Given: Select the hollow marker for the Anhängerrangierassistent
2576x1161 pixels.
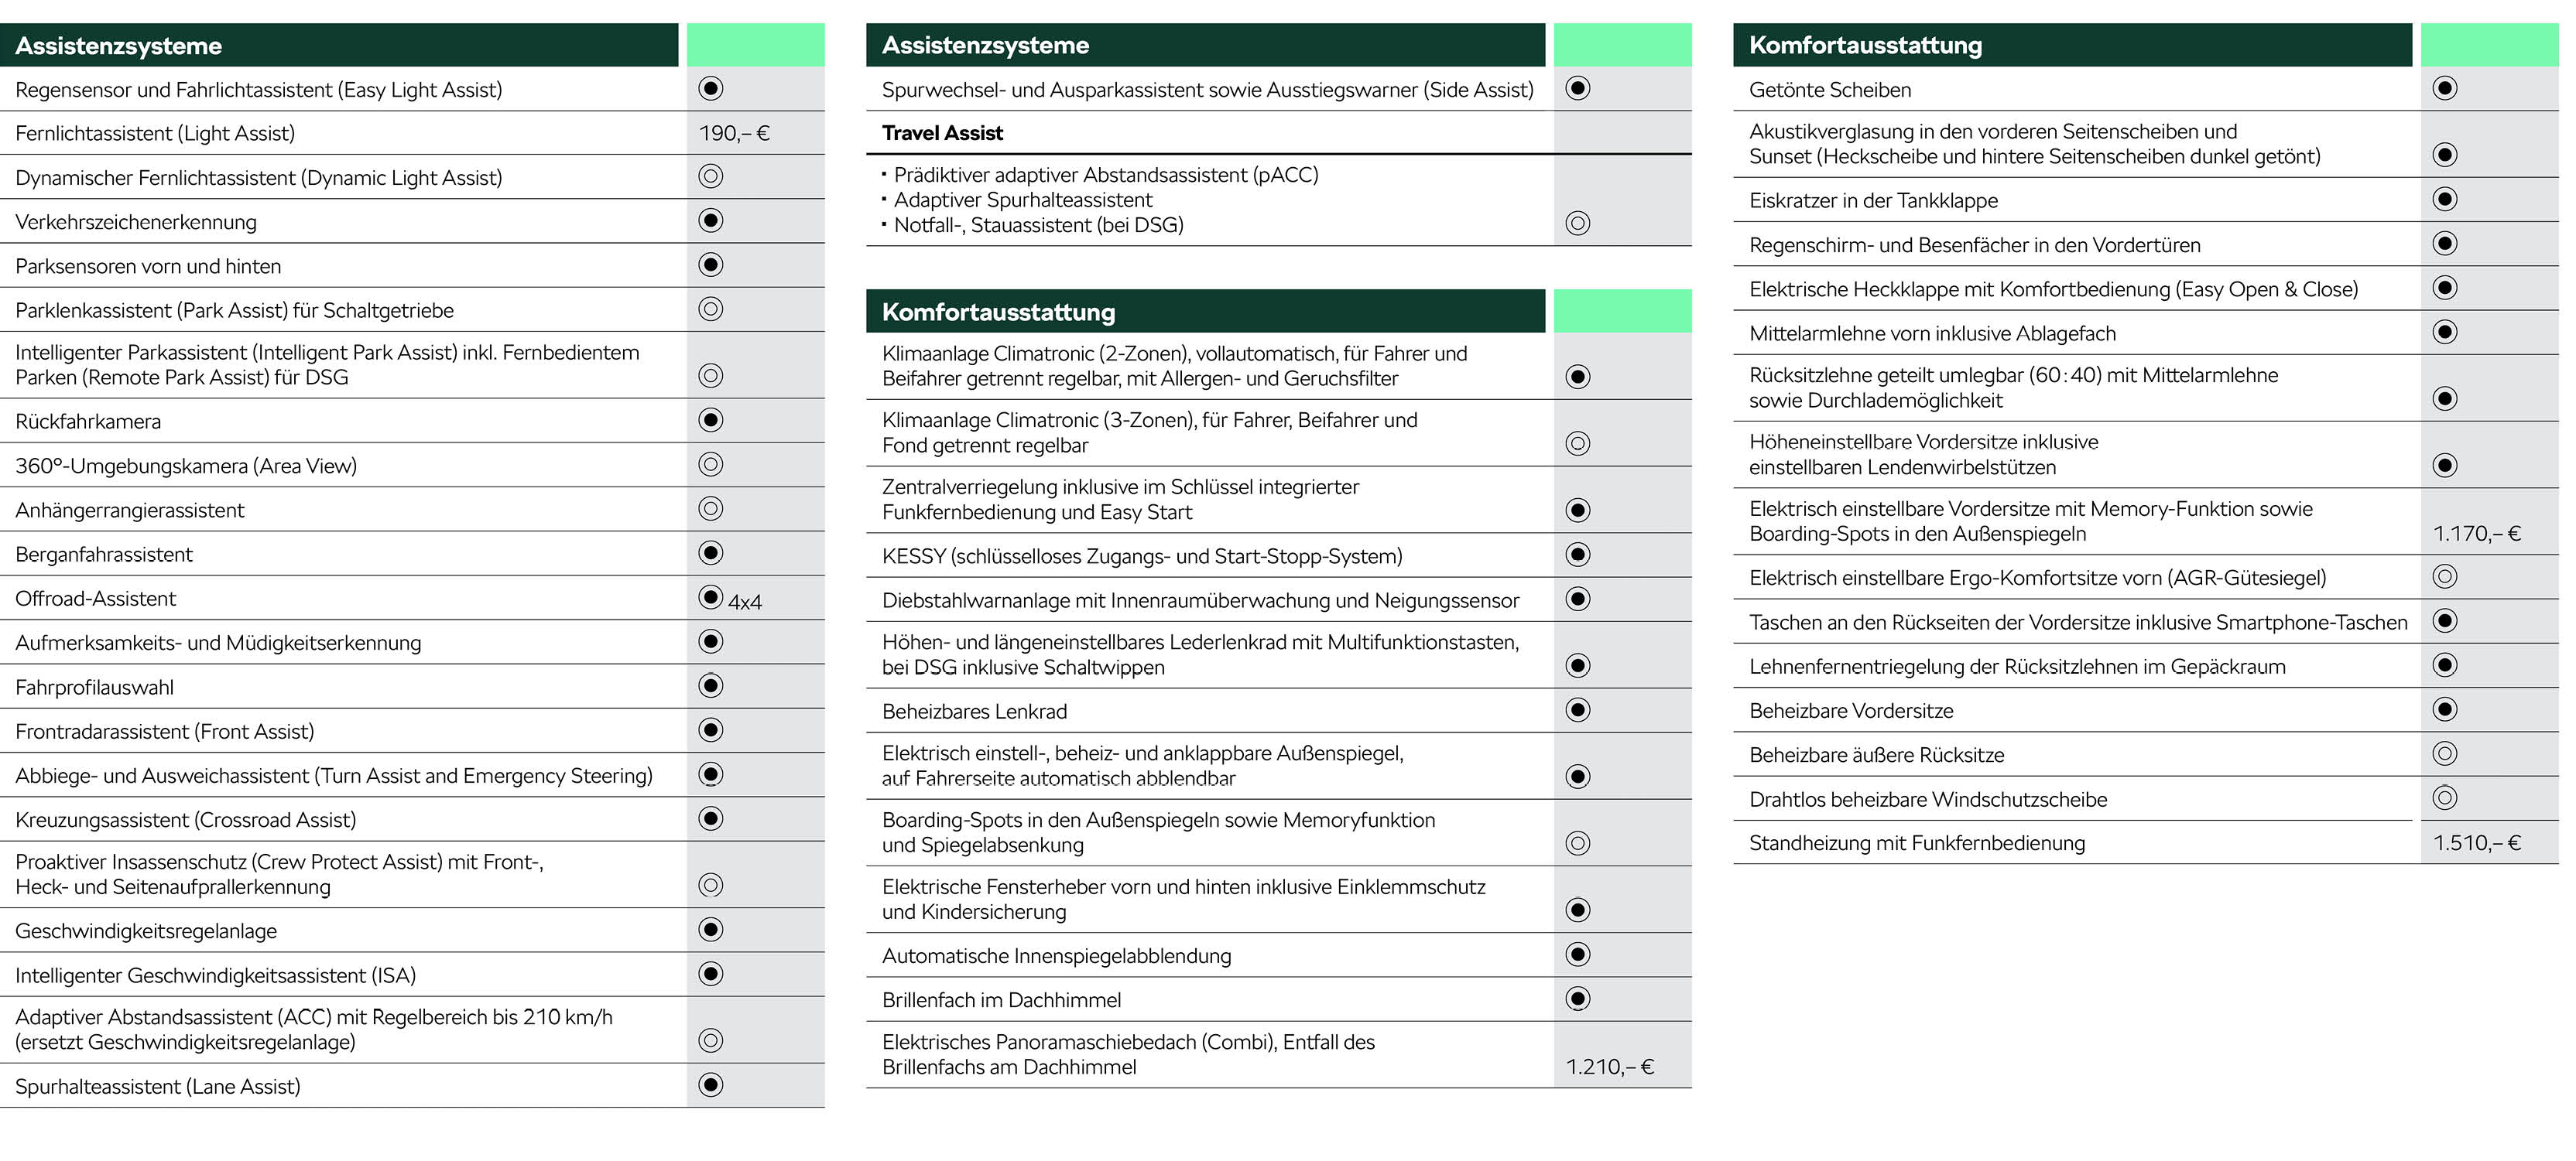Looking at the screenshot, I should [710, 508].
